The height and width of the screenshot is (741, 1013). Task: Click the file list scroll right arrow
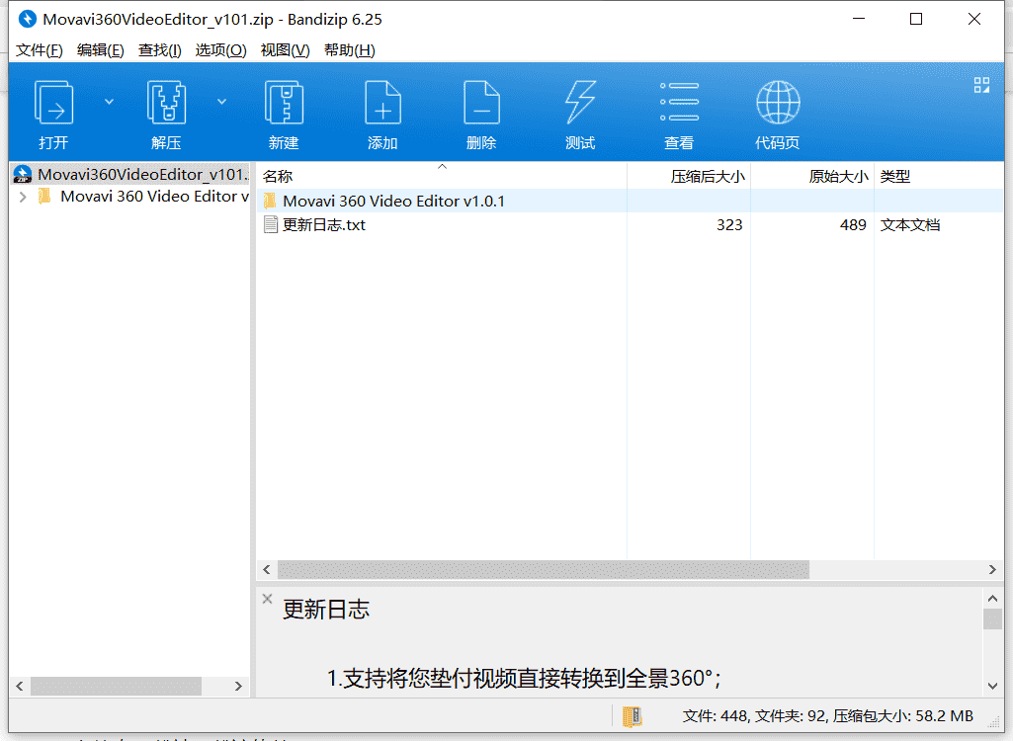992,569
